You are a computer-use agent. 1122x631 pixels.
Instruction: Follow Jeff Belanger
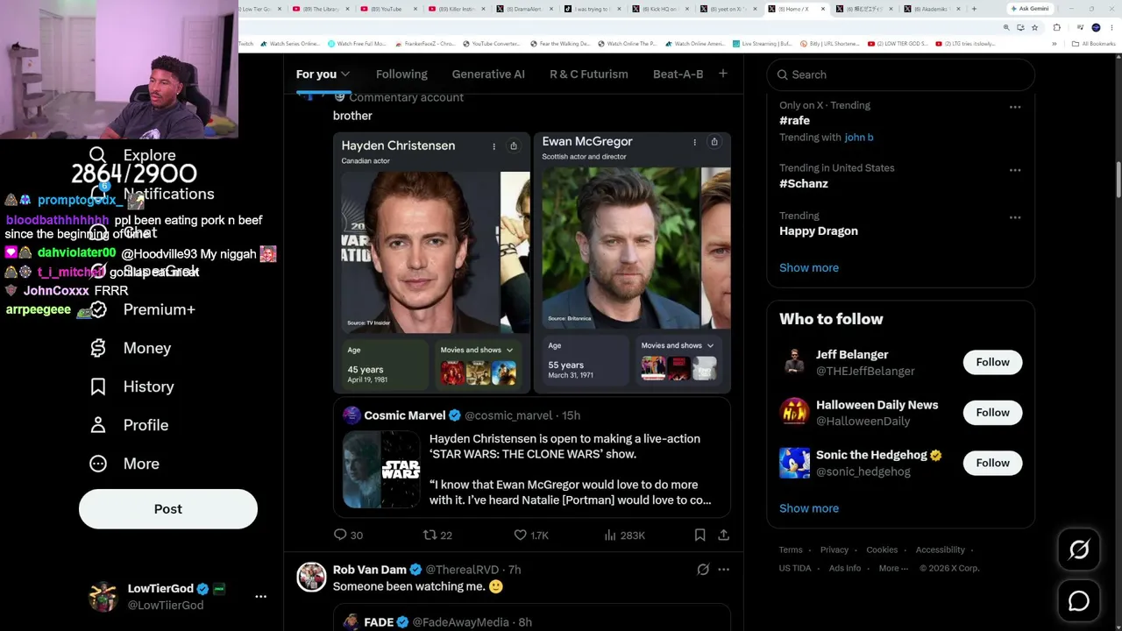pos(993,362)
